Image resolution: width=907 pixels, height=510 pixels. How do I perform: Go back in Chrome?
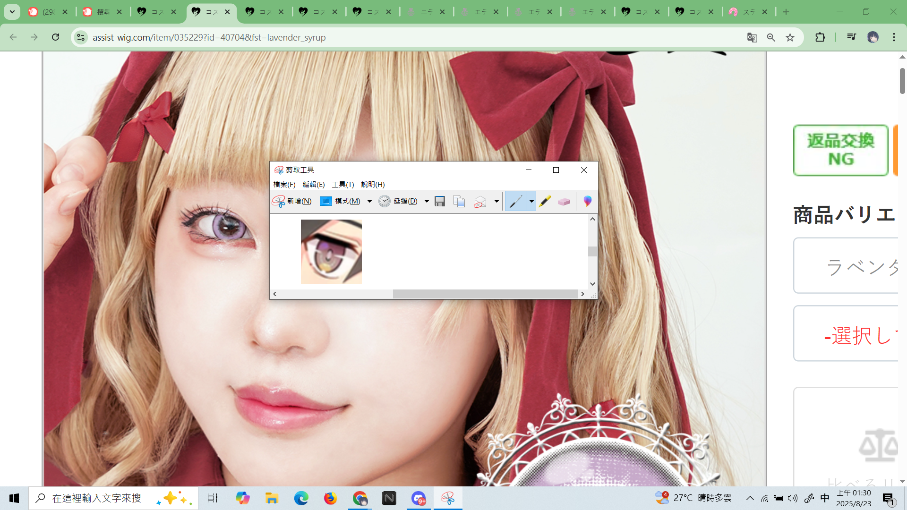13,37
